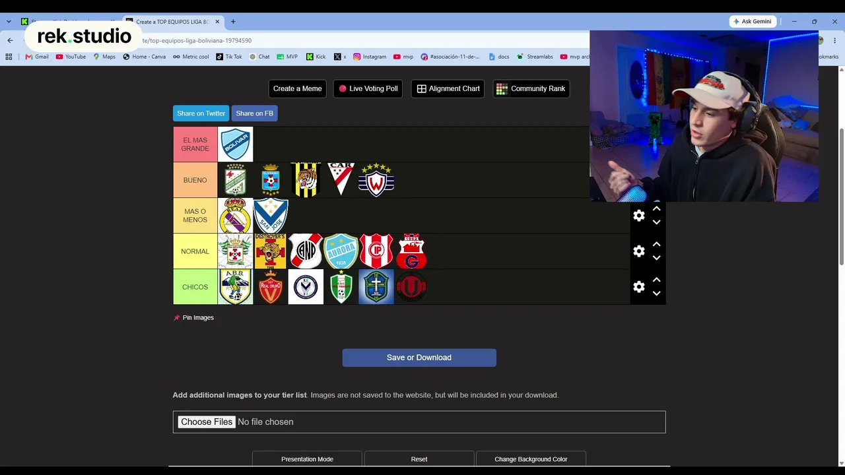Open the Tik Tok bookmark
The height and width of the screenshot is (475, 845).
tap(229, 57)
